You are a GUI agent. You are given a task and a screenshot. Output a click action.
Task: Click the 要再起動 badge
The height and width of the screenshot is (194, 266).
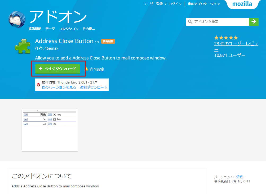[108, 41]
